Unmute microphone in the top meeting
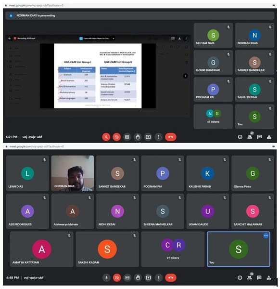The height and width of the screenshot is (289, 280). click(106, 137)
